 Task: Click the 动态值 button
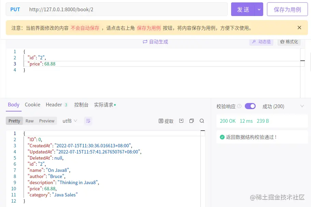tap(261, 42)
